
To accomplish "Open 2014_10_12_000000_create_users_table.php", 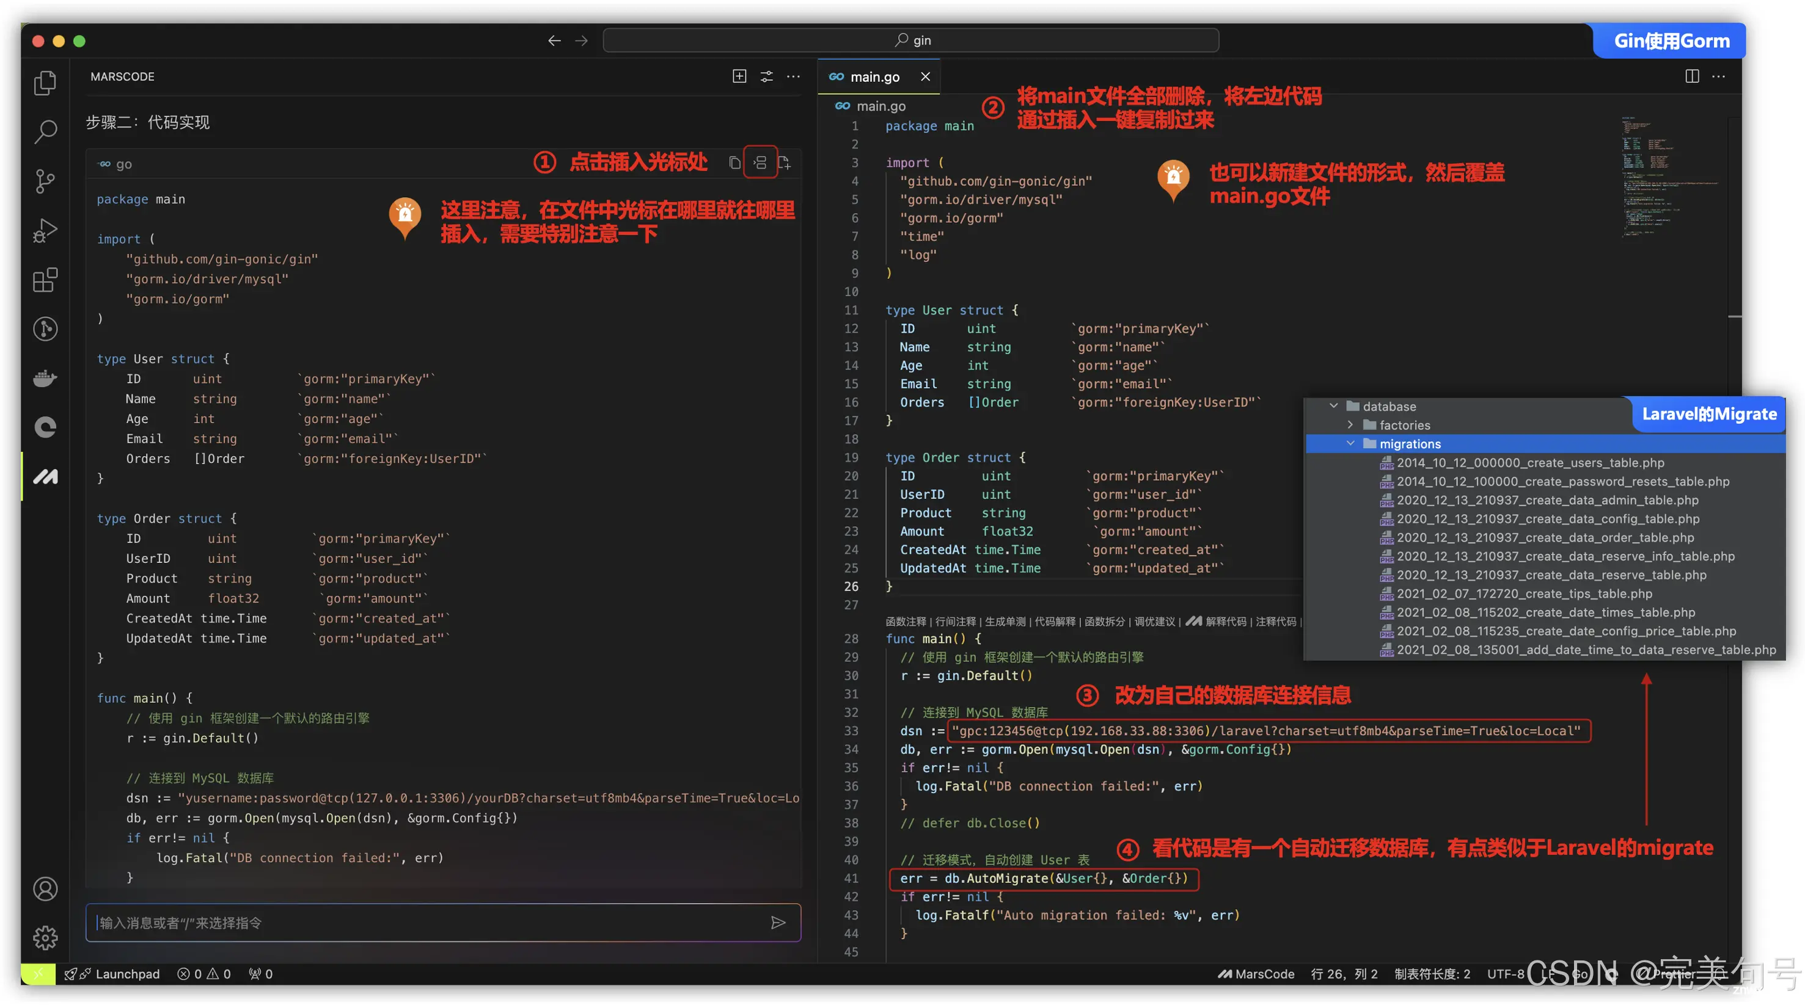I will coord(1529,462).
